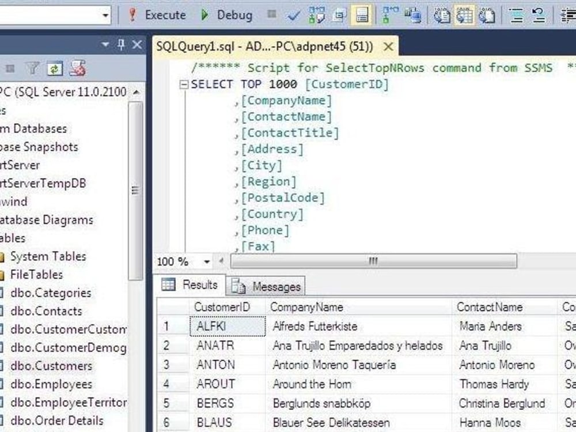This screenshot has height=432, width=576.
Task: Select the SQL Server 11.0.2100 node
Action: [63, 92]
